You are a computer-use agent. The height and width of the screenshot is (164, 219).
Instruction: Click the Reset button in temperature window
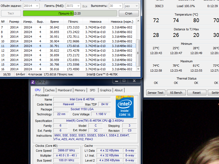[x=197, y=93]
